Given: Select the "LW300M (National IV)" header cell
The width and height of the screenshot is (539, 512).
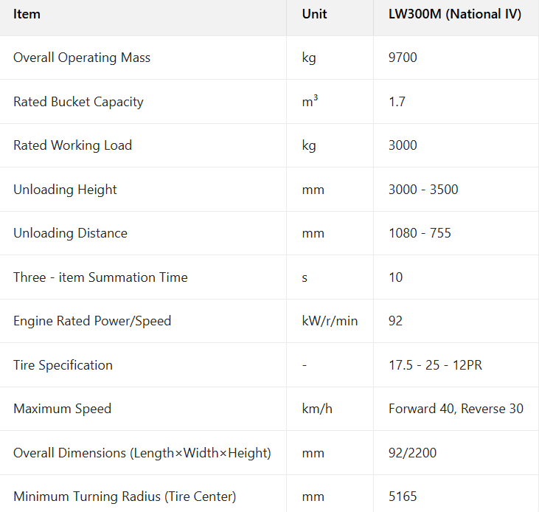Looking at the screenshot, I should (x=455, y=14).
